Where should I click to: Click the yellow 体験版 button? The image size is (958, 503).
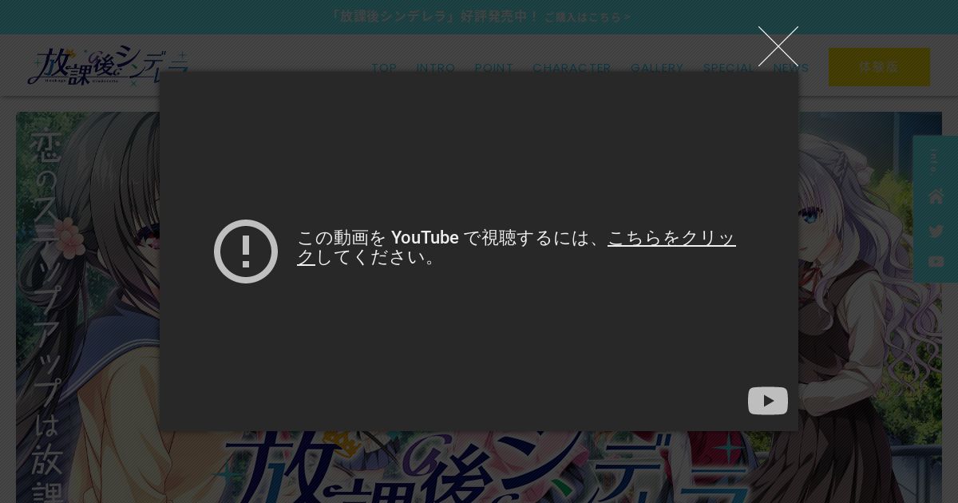879,67
